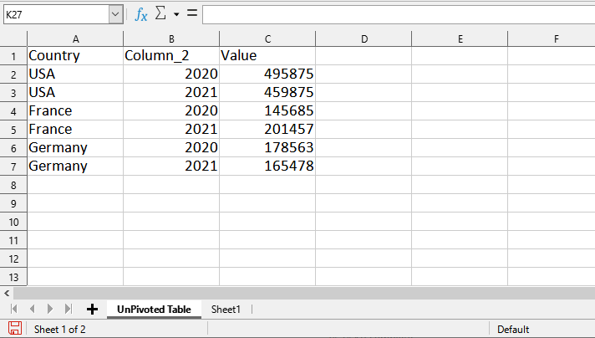The image size is (595, 338).
Task: Select row 8 header
Action: tap(13, 185)
